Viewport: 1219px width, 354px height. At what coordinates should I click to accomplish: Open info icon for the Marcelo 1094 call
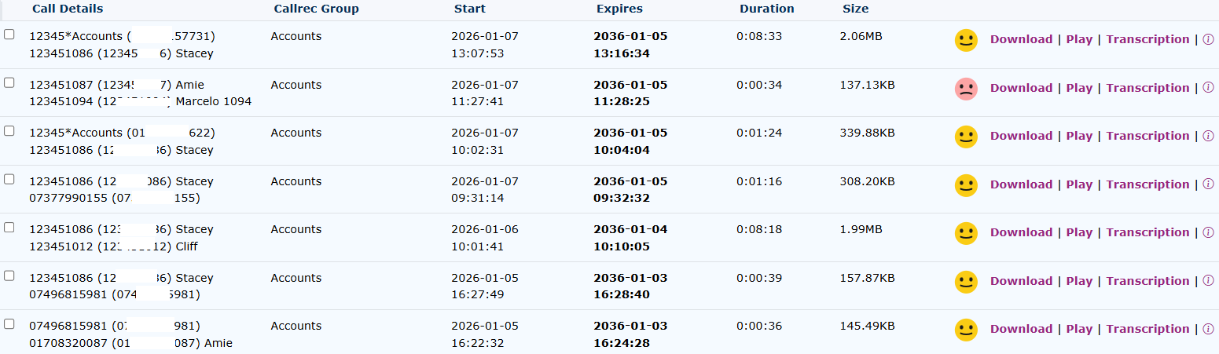pos(1208,89)
